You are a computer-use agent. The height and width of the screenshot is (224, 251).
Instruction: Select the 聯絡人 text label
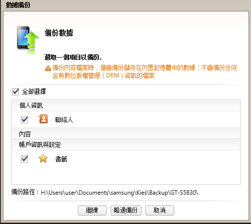(x=64, y=120)
